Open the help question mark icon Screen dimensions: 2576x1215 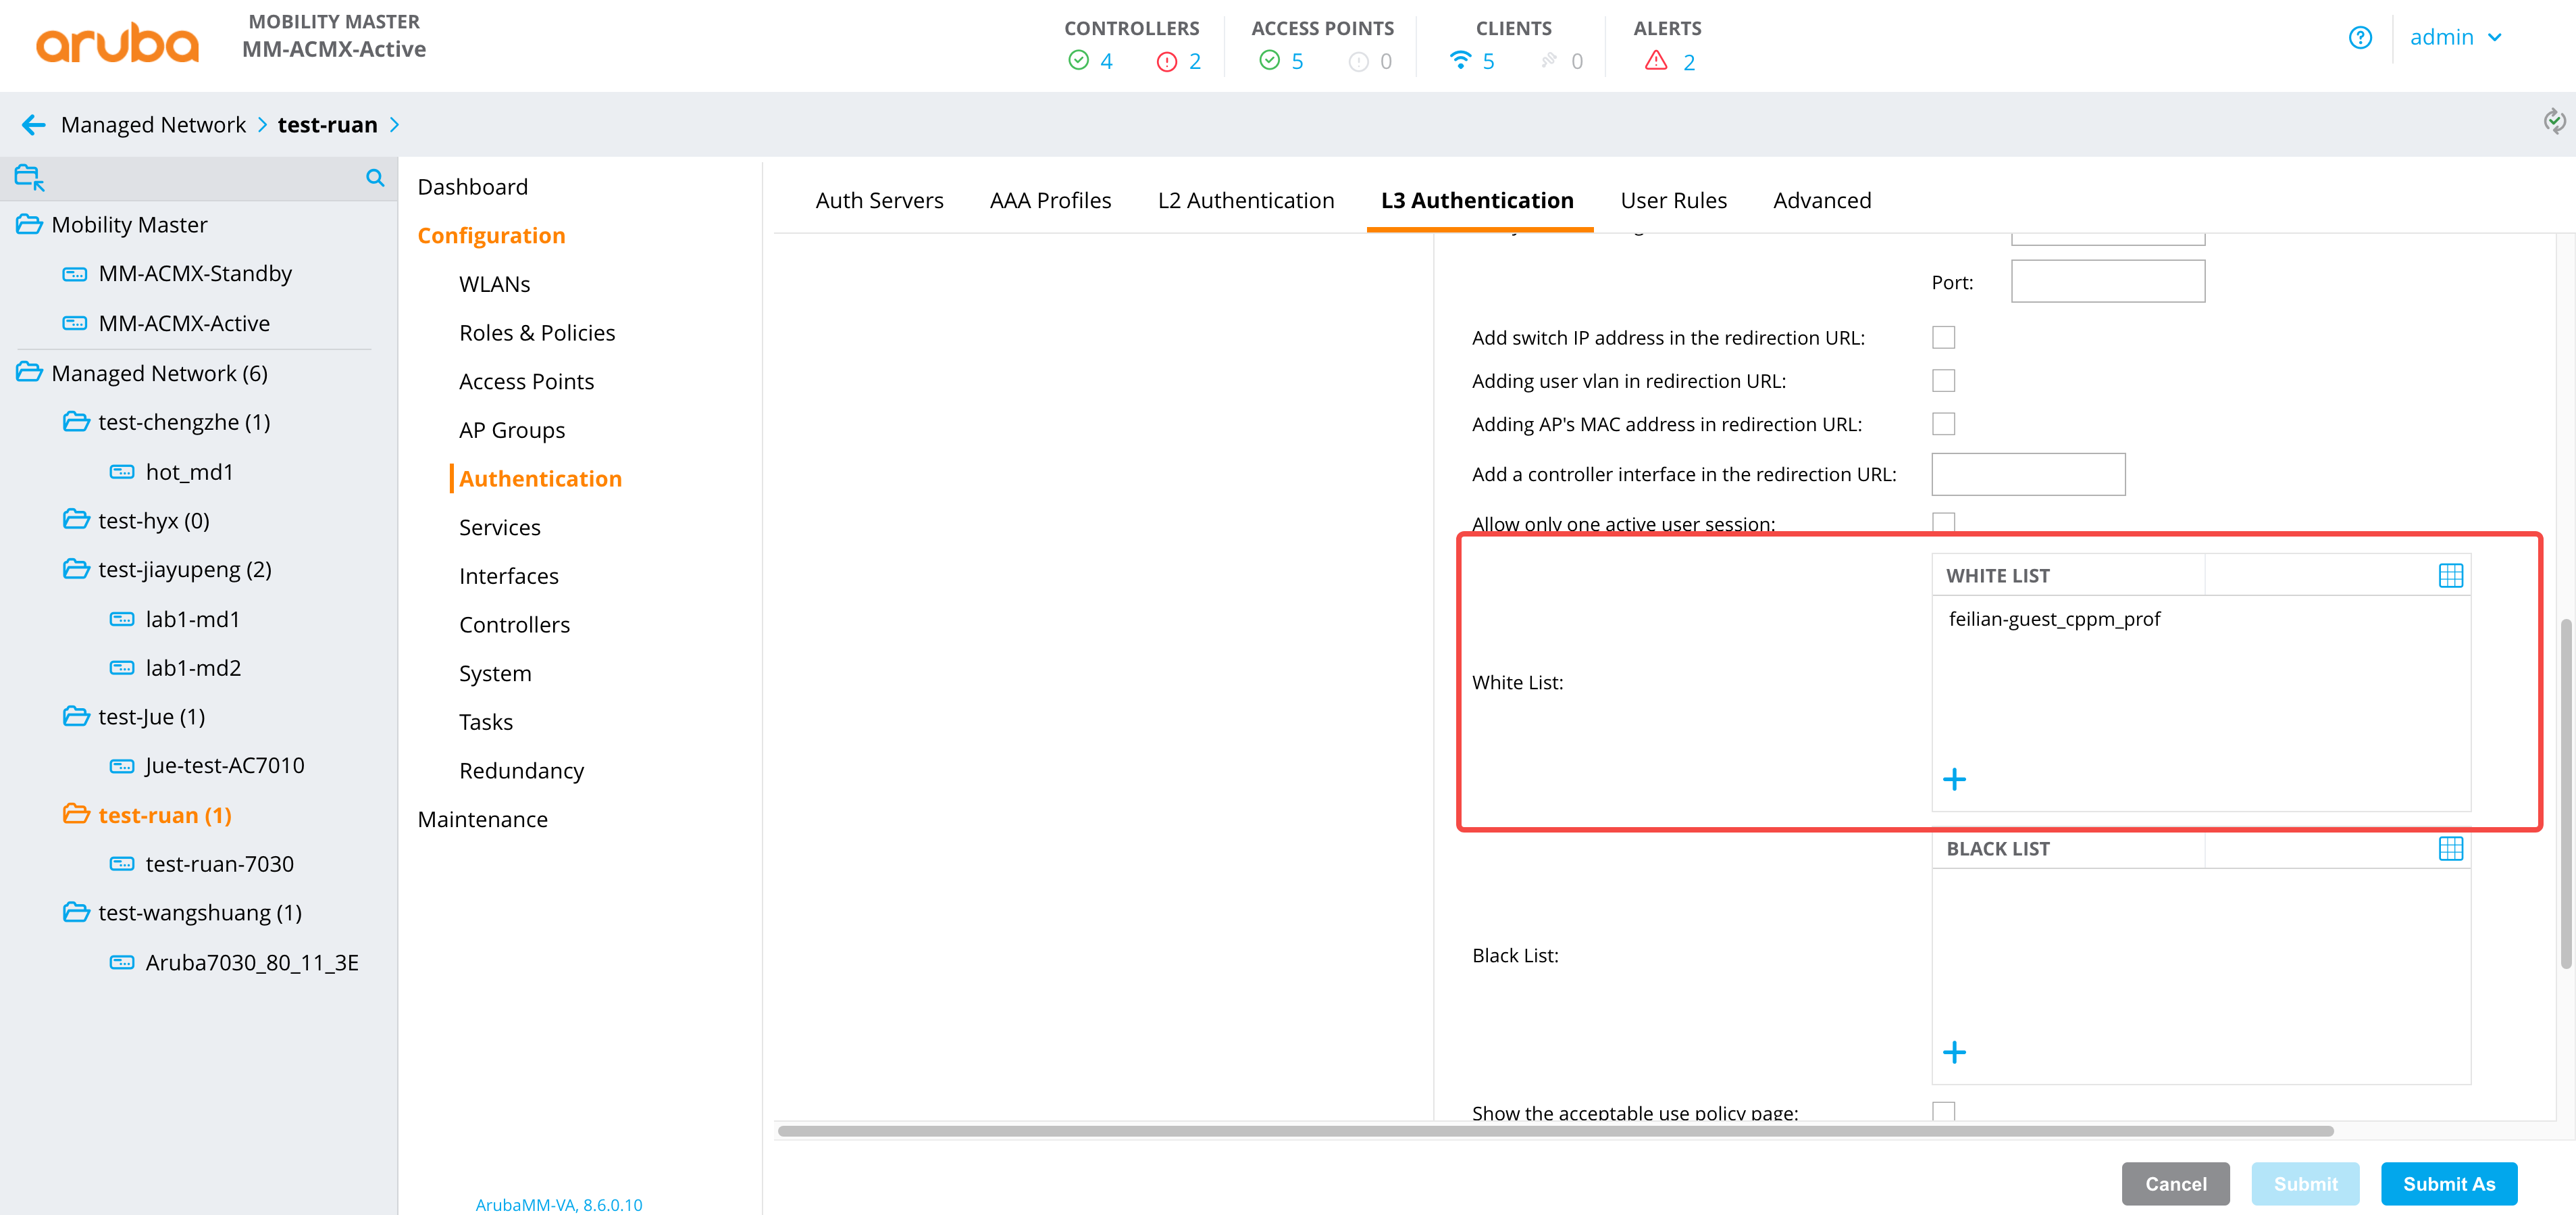2360,38
